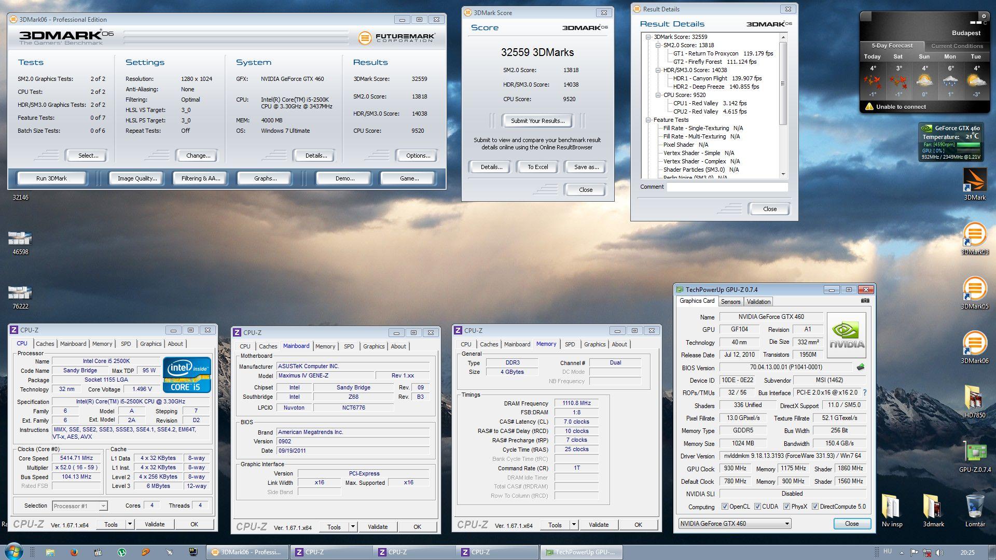The height and width of the screenshot is (560, 996).
Task: Launch Firefox from taskbar
Action: pyautogui.click(x=74, y=552)
